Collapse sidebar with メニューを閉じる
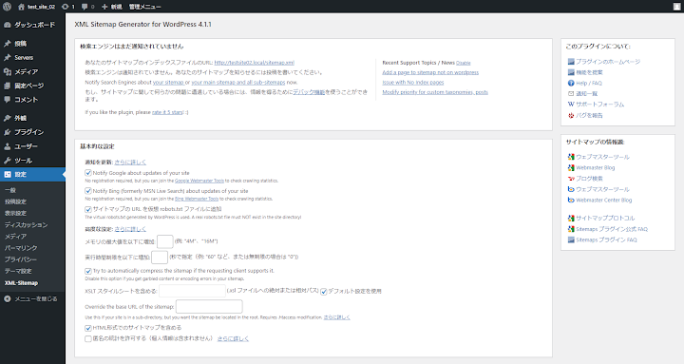The height and width of the screenshot is (364, 684). click(x=30, y=299)
